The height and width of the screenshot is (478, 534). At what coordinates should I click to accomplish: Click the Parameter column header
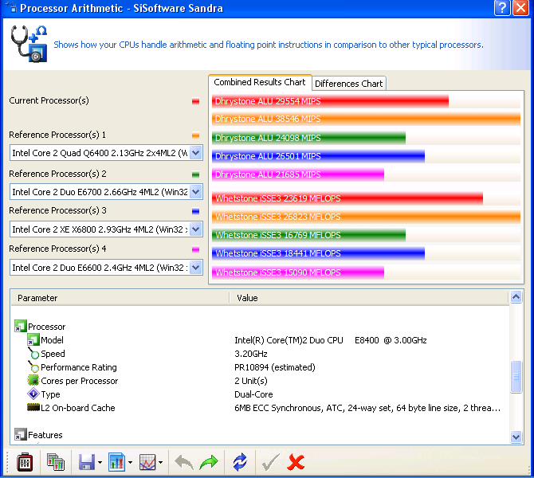pos(120,298)
